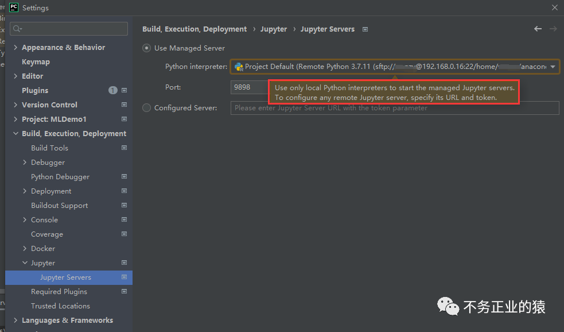Expand the Deployment node
Screen dimensions: 564x332
[x=25, y=191]
